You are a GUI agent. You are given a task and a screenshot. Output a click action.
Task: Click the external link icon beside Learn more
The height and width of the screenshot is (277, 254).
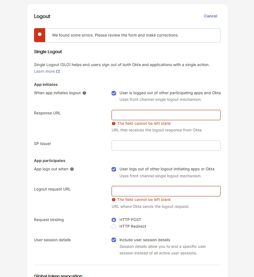click(x=58, y=72)
